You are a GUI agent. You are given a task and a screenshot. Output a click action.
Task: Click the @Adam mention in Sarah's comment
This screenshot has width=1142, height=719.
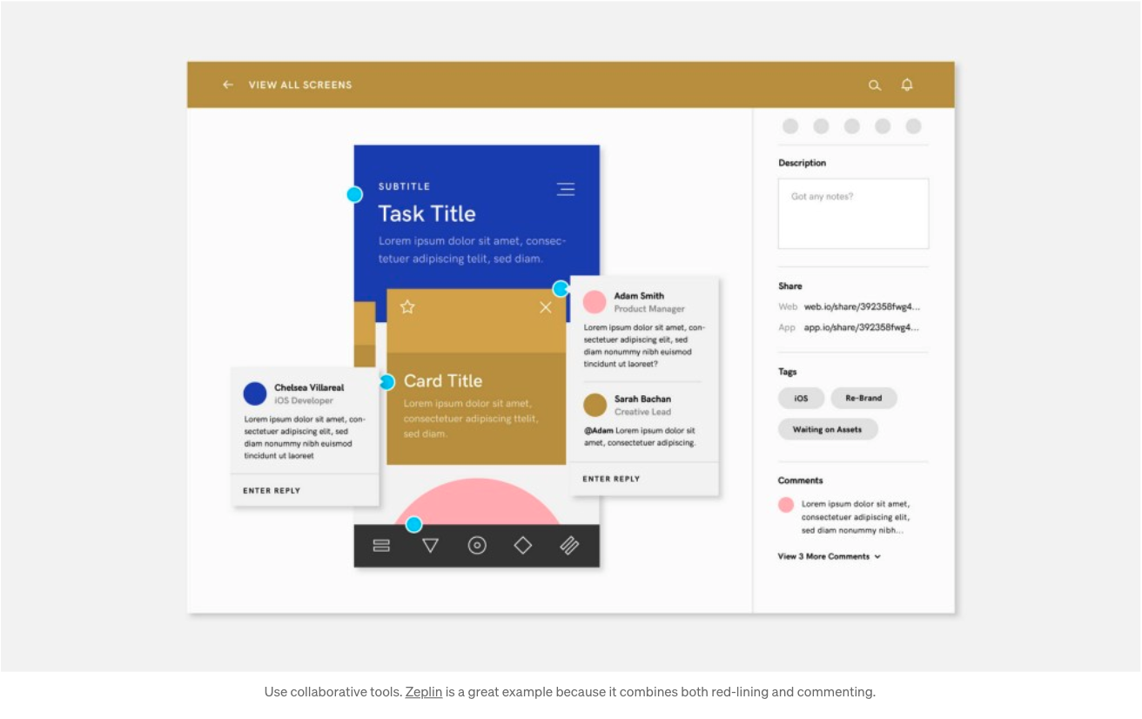(598, 431)
